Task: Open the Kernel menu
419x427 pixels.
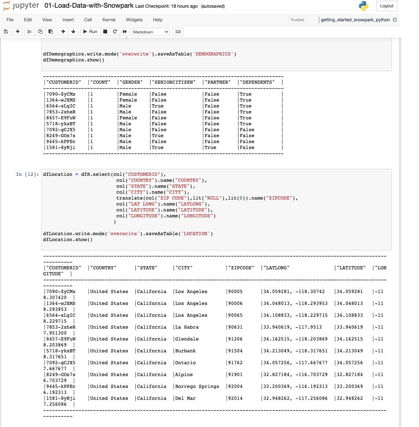Action: tap(109, 20)
